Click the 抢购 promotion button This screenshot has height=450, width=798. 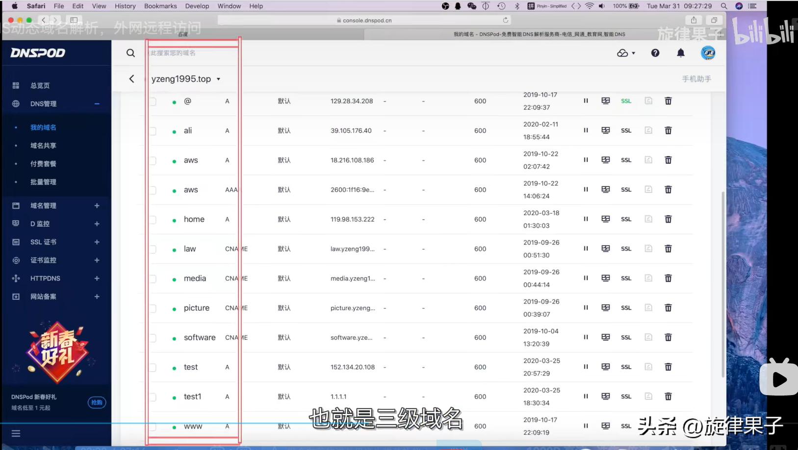point(97,402)
